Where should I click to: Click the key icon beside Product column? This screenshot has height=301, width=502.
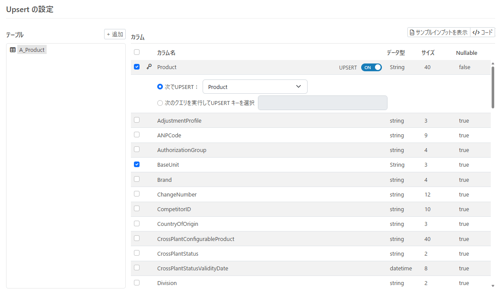click(149, 67)
